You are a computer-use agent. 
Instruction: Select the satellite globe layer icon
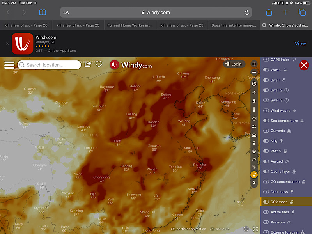tap(254, 84)
